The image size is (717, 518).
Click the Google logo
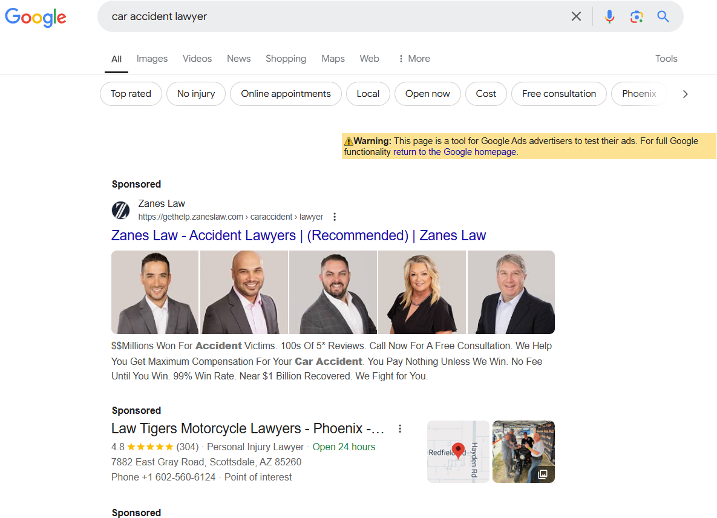point(36,18)
